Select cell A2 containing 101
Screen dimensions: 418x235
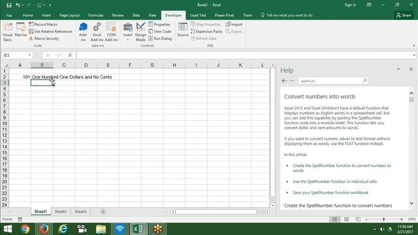coord(20,77)
